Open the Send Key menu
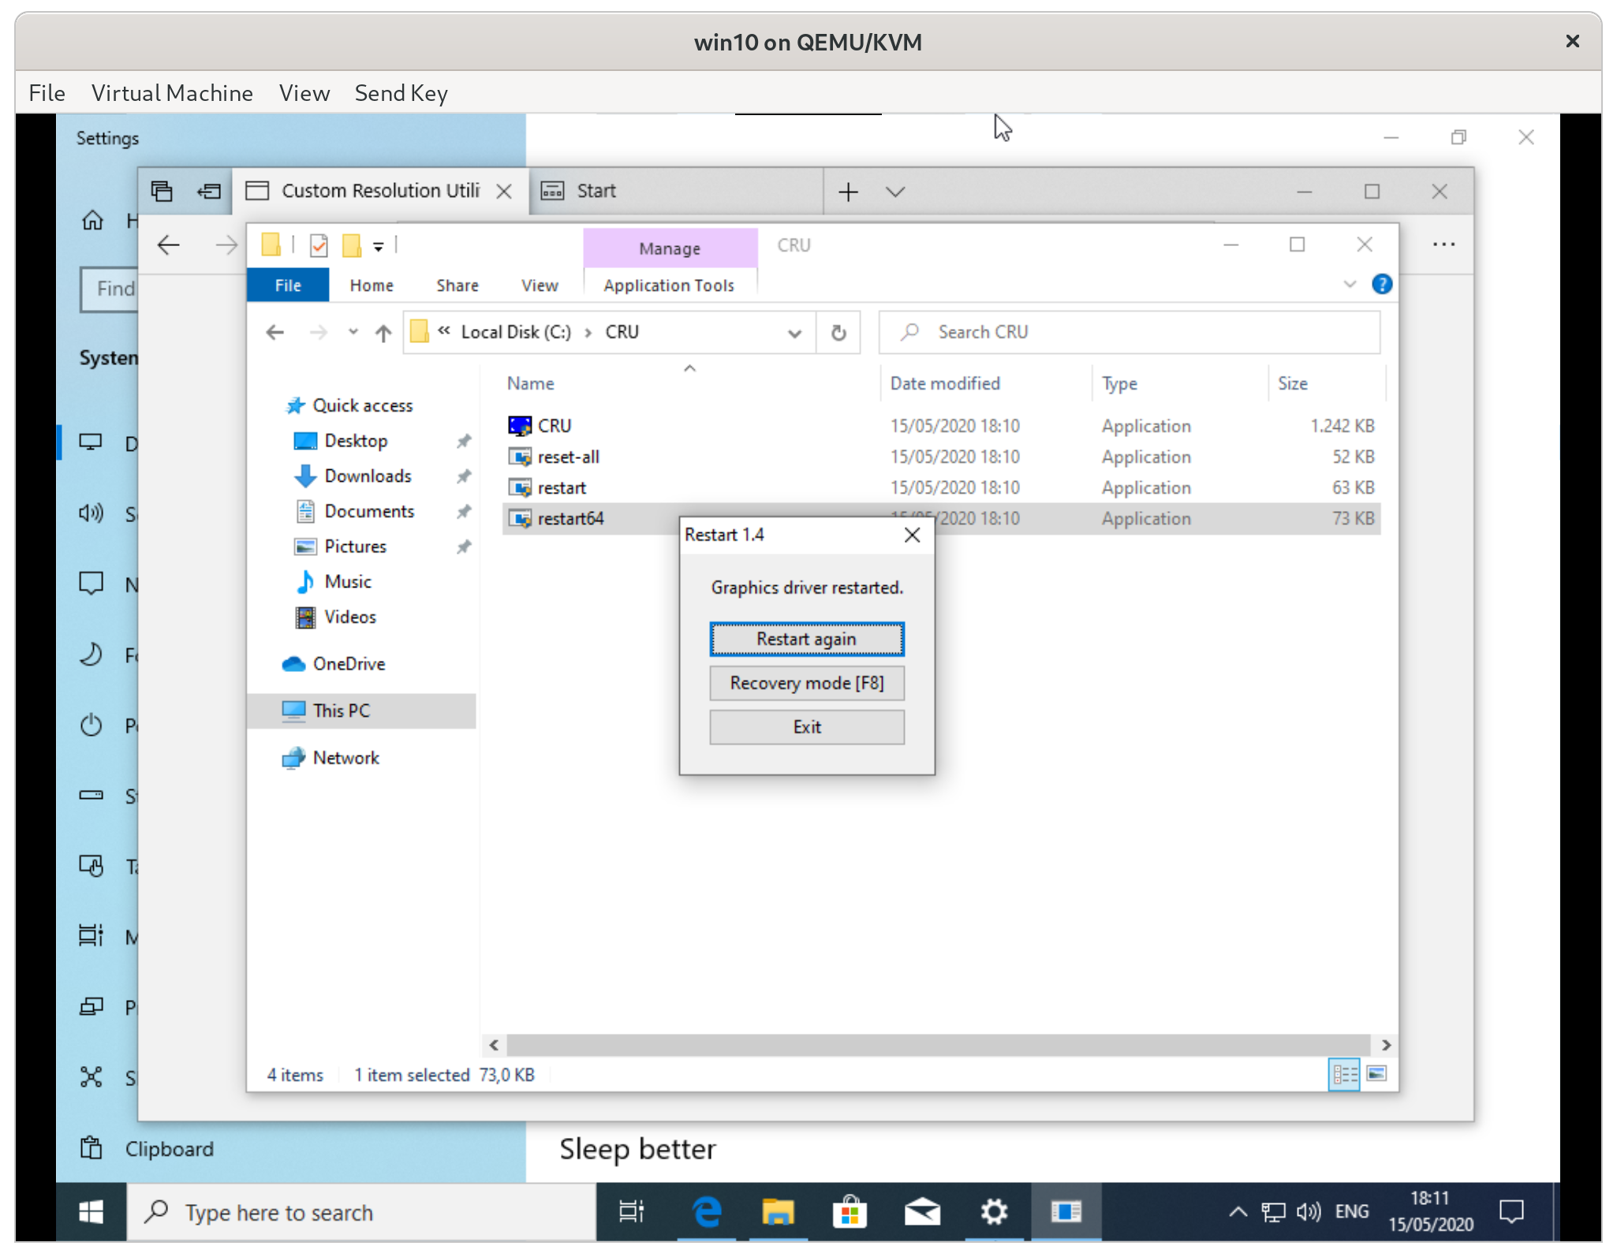 401,92
